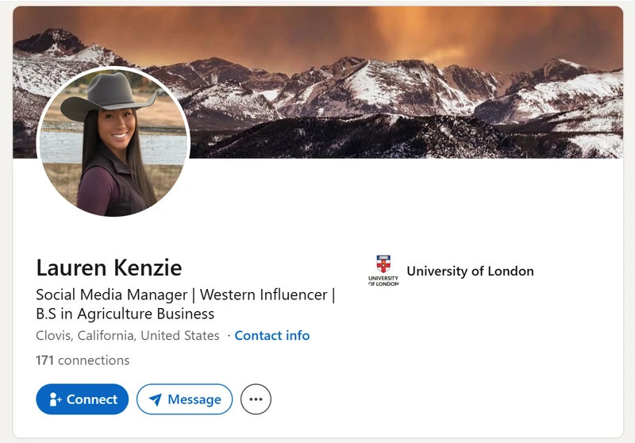Open Lauren Kenzie's circular profile photo
Viewport: 635px width, 443px height.
pos(114,142)
